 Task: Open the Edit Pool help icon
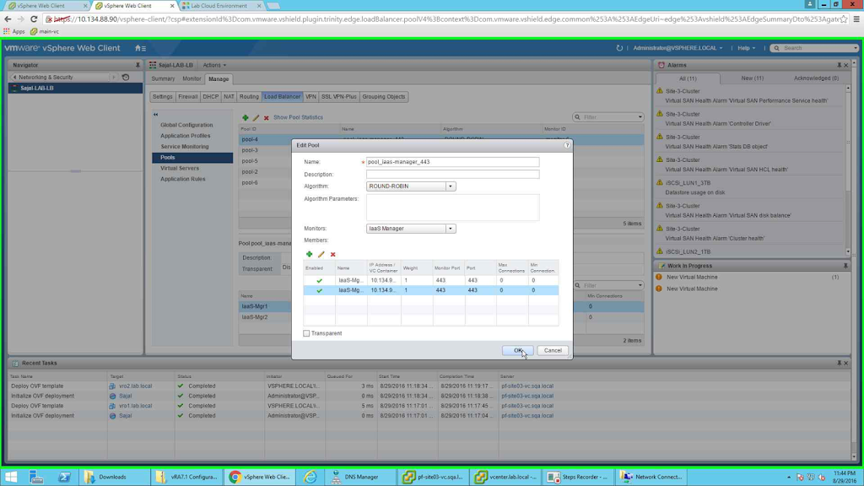pyautogui.click(x=567, y=145)
